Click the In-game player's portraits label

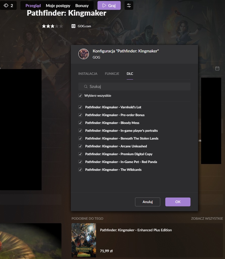point(121,131)
